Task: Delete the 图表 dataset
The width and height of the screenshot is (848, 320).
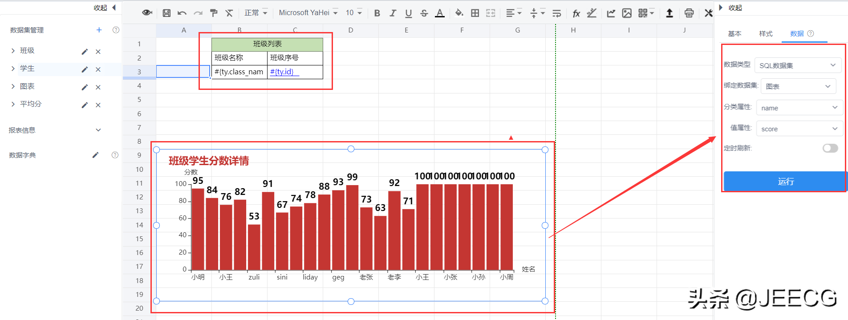Action: tap(98, 87)
